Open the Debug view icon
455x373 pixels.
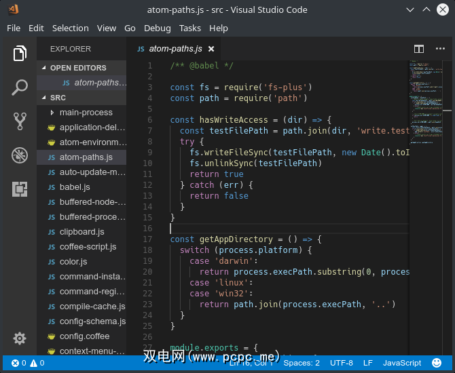[x=20, y=155]
